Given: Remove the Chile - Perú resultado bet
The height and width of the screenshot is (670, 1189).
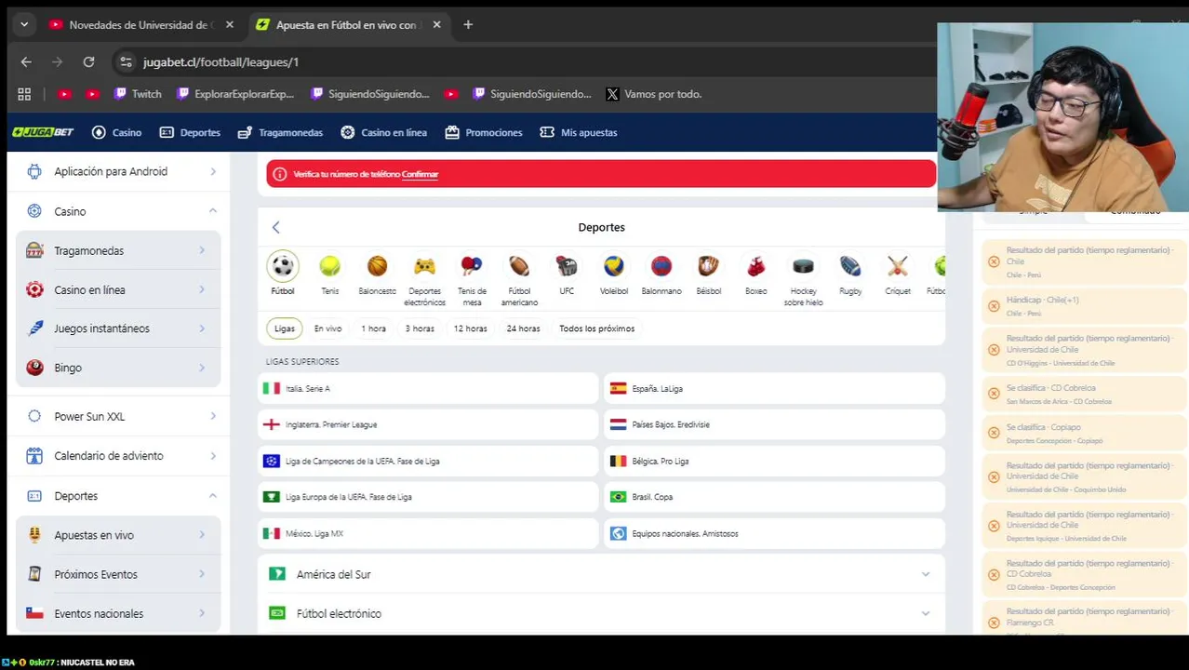Looking at the screenshot, I should (994, 261).
